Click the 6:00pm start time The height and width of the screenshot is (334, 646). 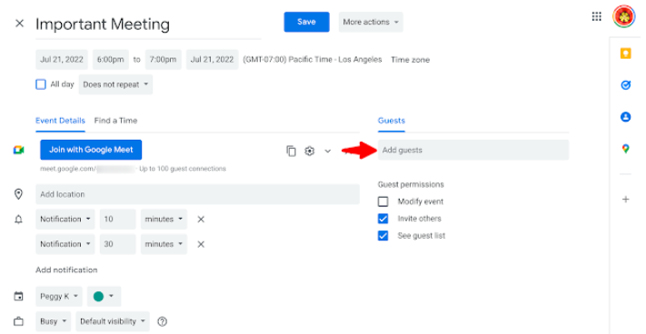(111, 60)
